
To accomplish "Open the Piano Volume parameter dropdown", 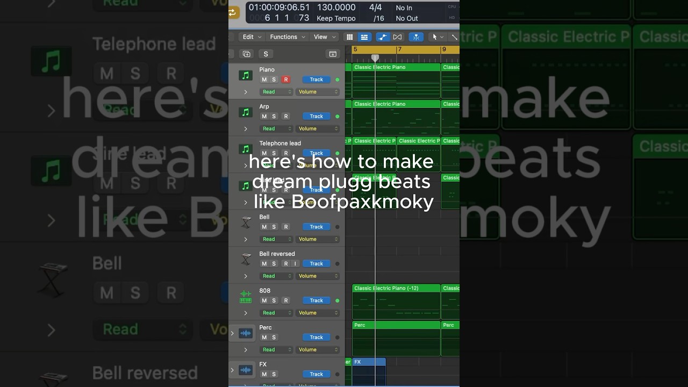I will tap(318, 92).
